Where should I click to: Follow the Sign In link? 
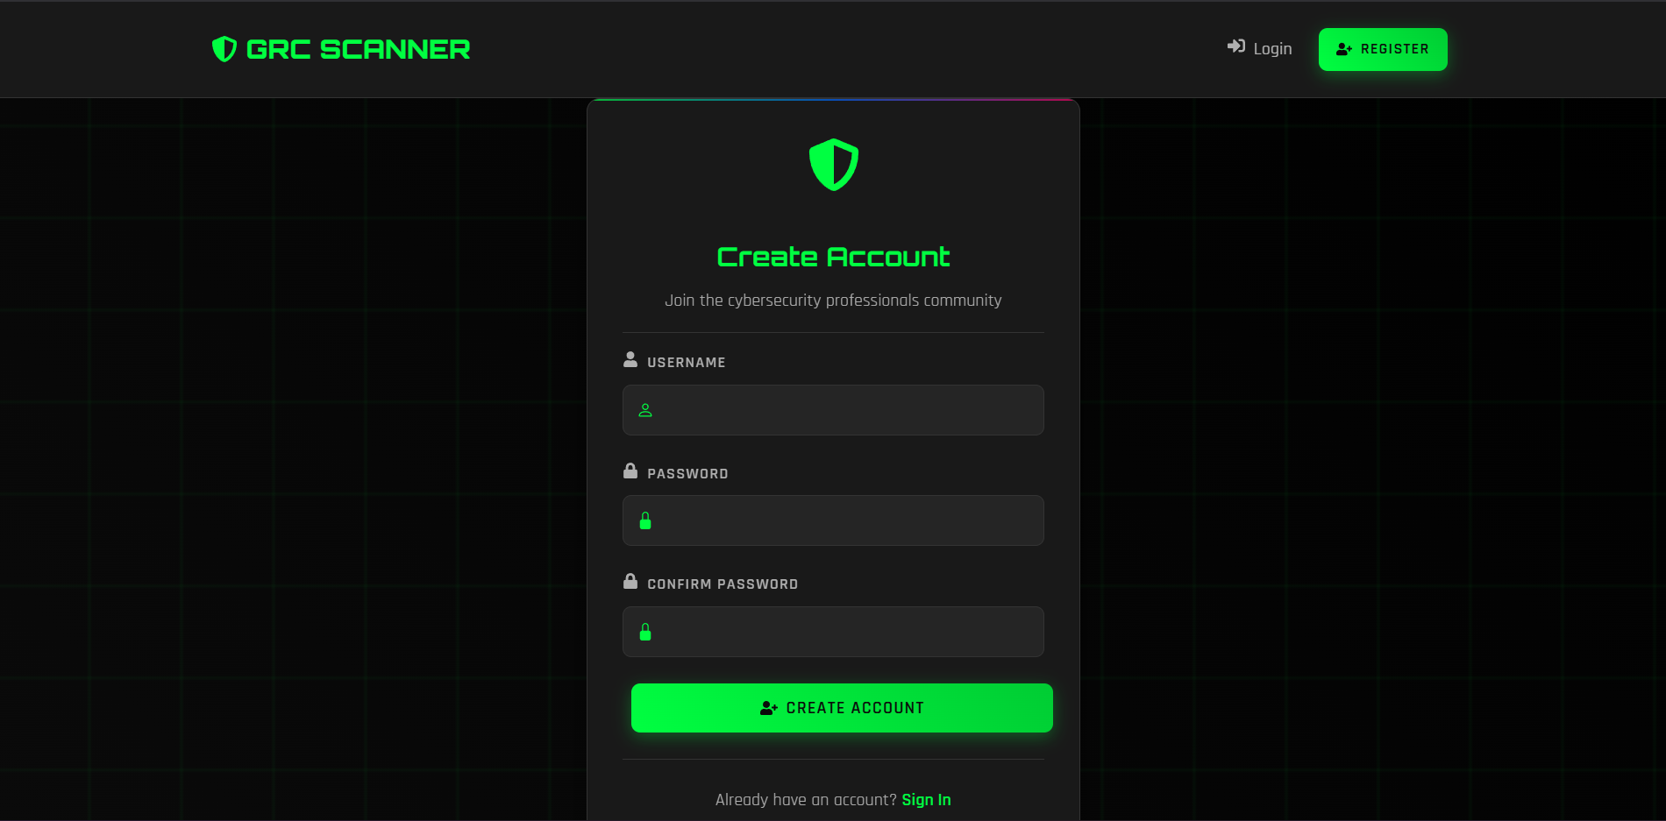(x=926, y=800)
